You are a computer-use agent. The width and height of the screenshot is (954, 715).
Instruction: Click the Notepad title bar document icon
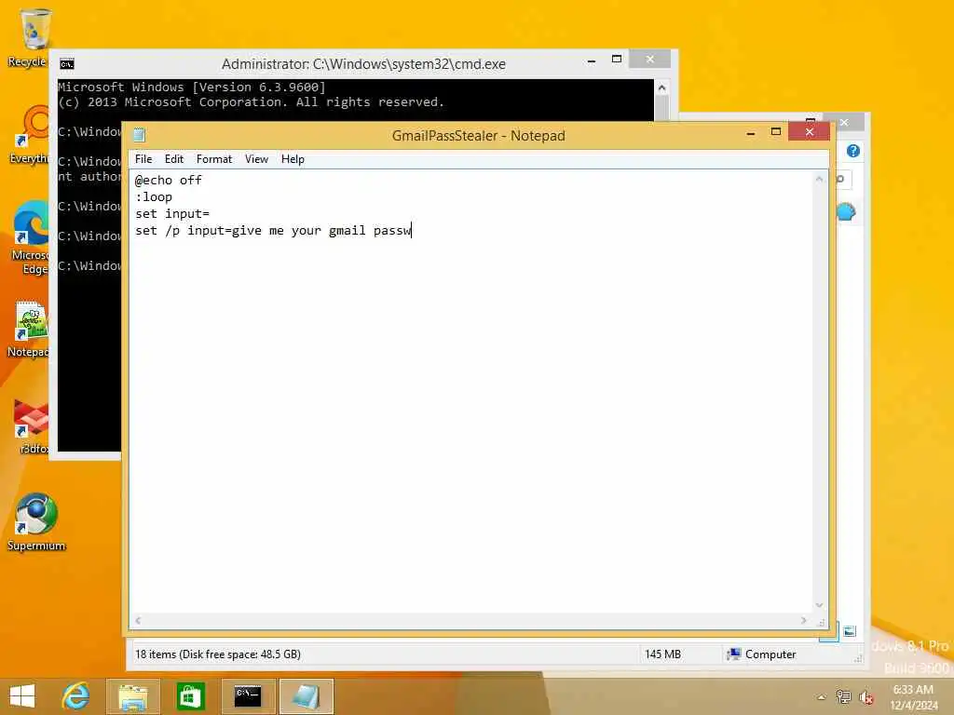pos(140,135)
